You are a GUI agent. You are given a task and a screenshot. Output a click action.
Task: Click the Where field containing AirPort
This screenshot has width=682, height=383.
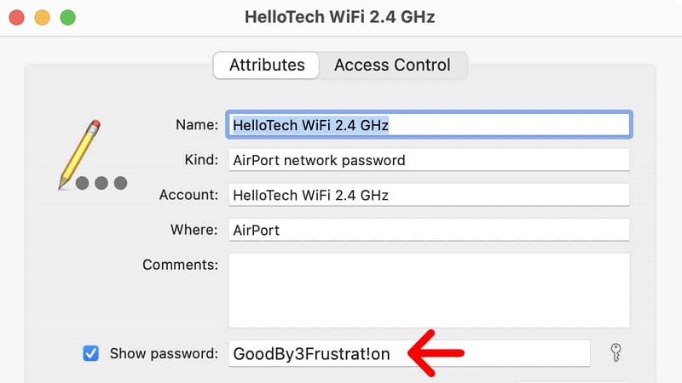[429, 230]
